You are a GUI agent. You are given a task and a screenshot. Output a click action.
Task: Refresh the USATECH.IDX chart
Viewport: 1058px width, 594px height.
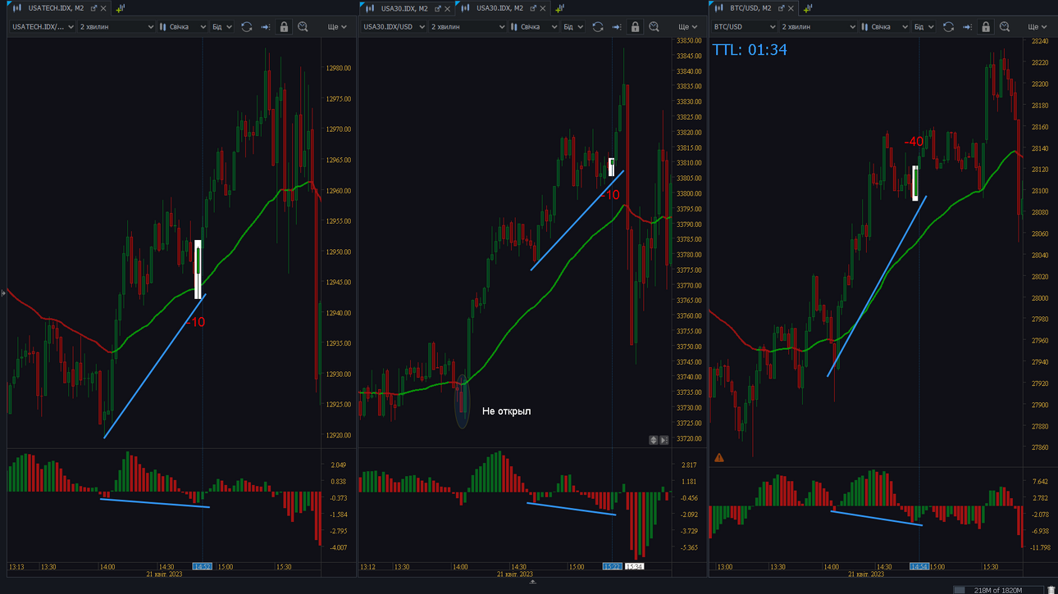coord(246,27)
